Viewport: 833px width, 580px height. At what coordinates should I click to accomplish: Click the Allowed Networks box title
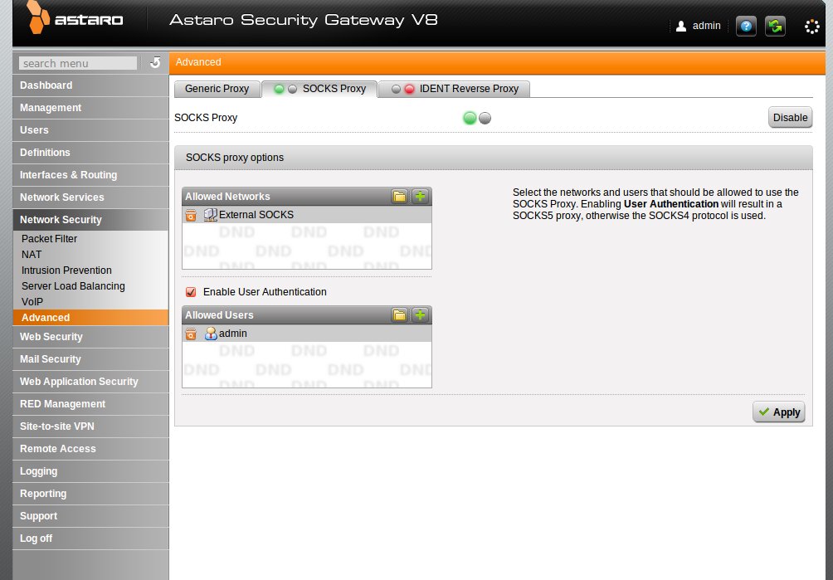pyautogui.click(x=227, y=197)
